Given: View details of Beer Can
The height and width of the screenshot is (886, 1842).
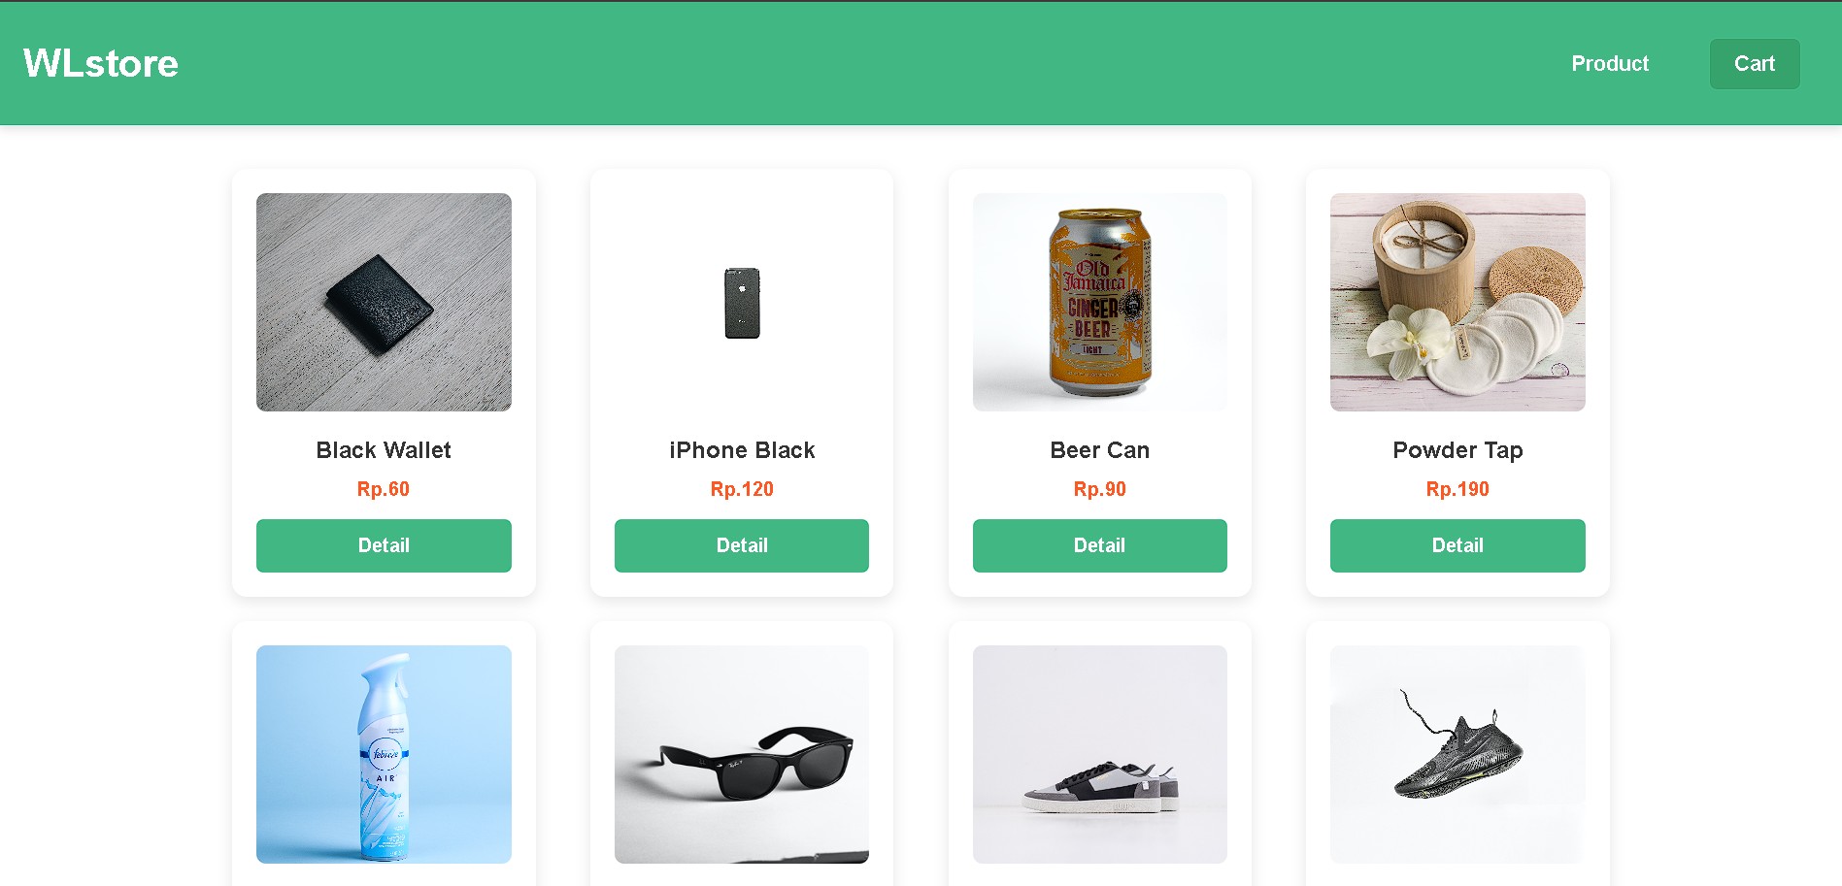Looking at the screenshot, I should 1099,545.
